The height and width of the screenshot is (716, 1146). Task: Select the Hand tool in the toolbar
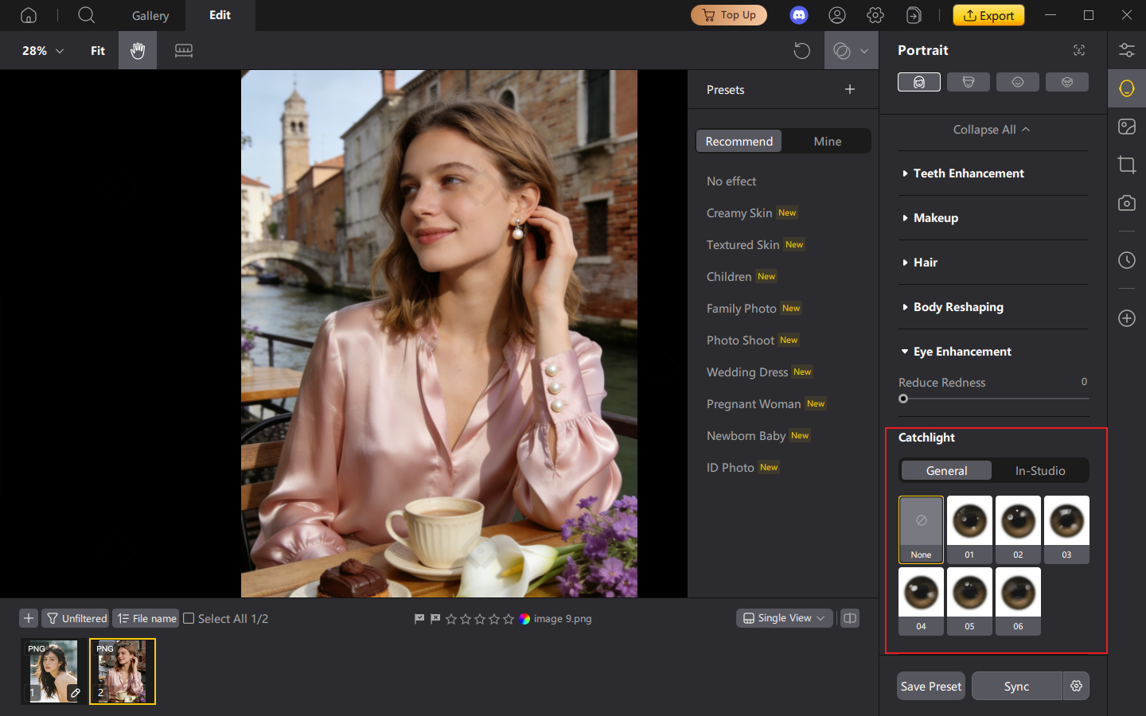tap(137, 50)
